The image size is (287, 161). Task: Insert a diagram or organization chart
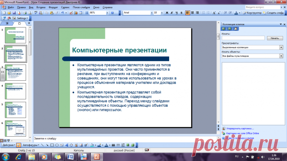[x=71, y=145]
